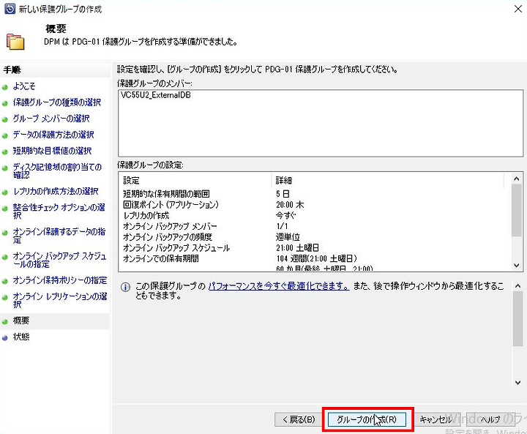This screenshot has height=434, width=527.
Task: Select レプリカの作成 settings row
Action: pos(146,215)
